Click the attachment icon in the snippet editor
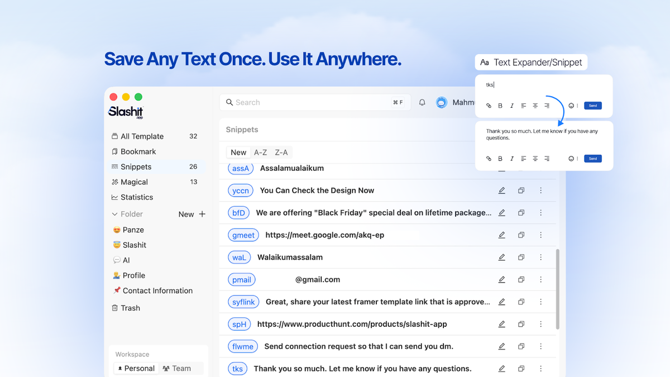Viewport: 670px width, 377px height. (x=489, y=105)
